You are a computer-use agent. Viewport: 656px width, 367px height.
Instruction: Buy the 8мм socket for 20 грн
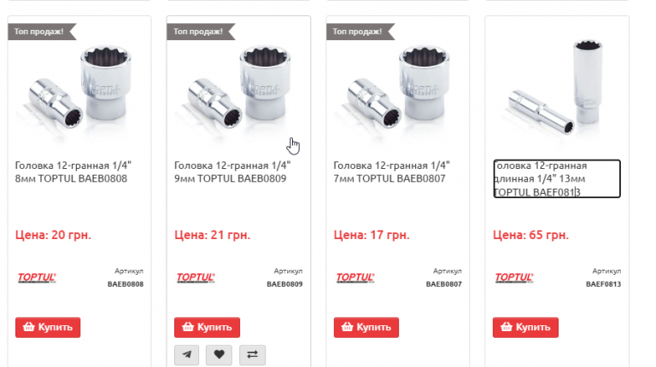pyautogui.click(x=48, y=327)
